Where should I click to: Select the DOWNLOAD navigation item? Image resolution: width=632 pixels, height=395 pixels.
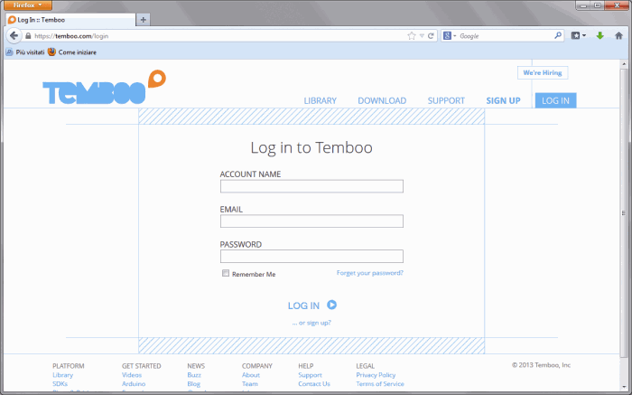[382, 100]
